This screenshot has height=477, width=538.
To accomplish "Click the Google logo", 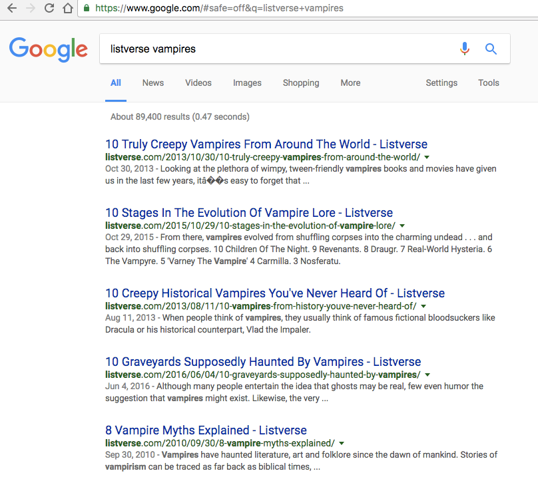I will 48,49.
